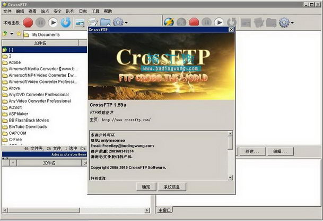This screenshot has width=323, height=221.
Task: Click the green up-directory arrow icon
Action: click(x=5, y=34)
